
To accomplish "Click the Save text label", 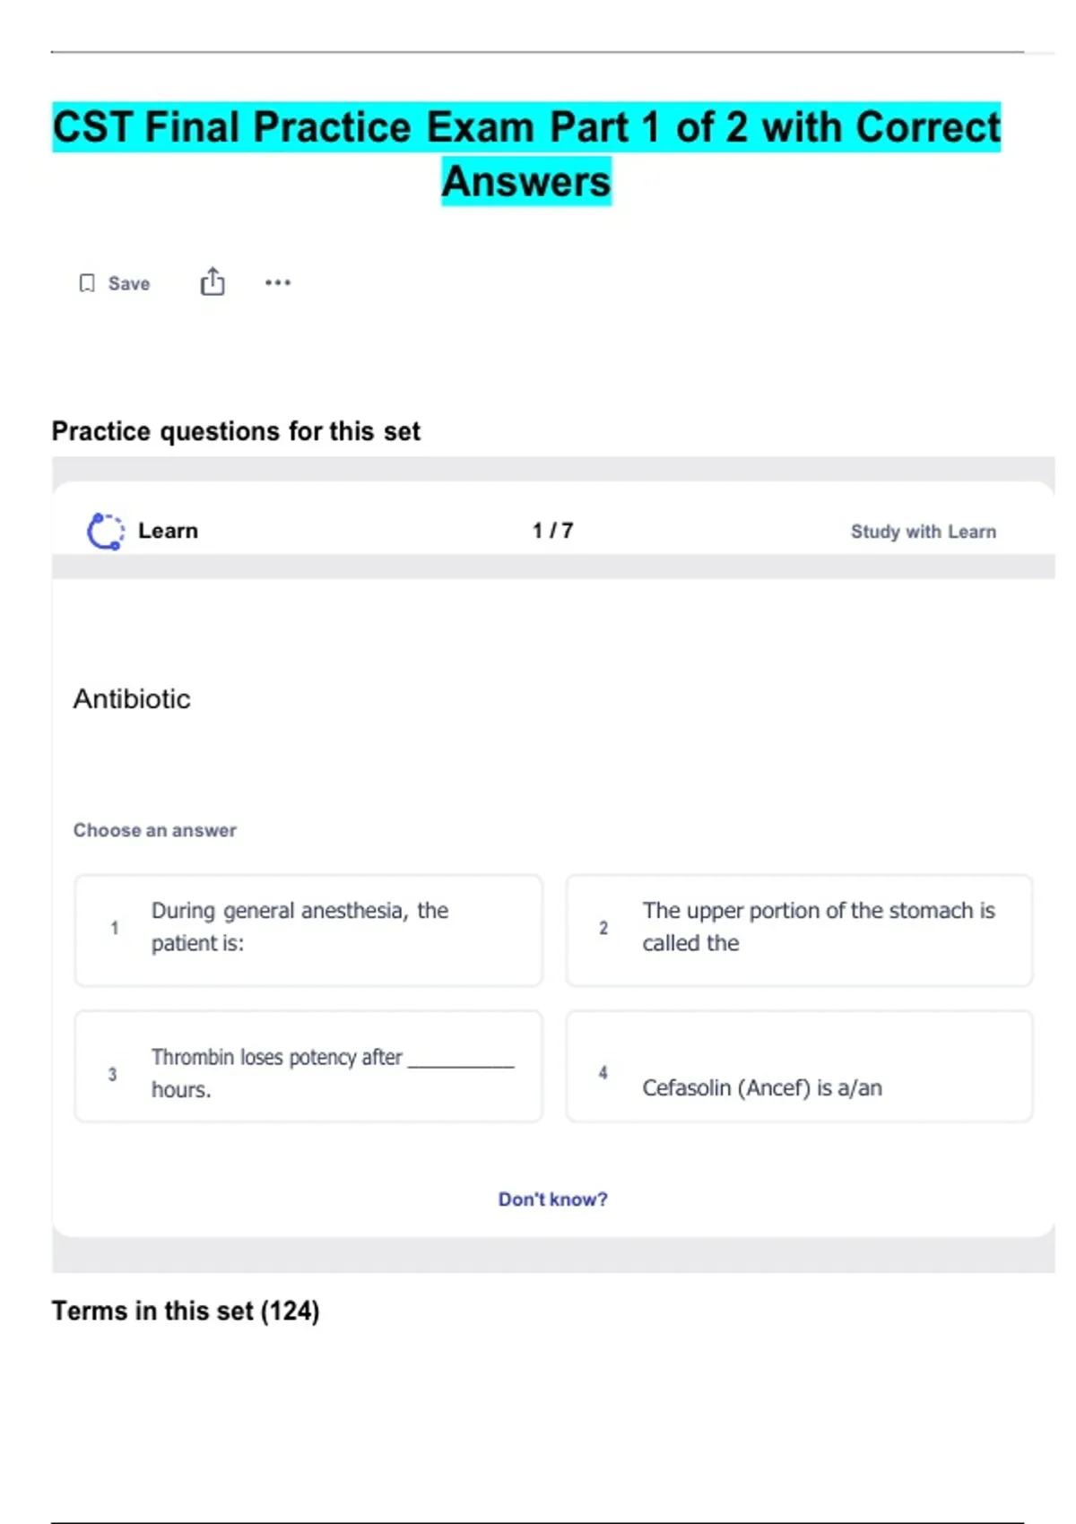I will [x=129, y=283].
